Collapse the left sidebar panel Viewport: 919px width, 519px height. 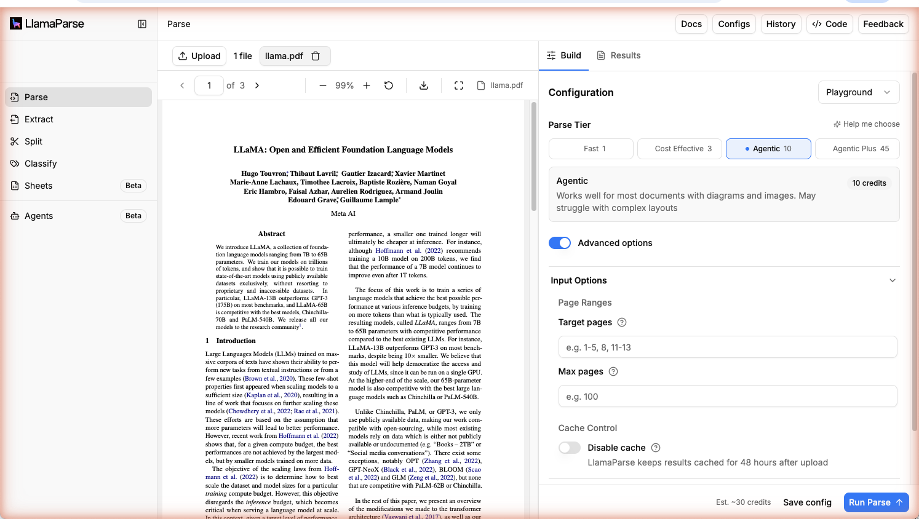pos(142,23)
